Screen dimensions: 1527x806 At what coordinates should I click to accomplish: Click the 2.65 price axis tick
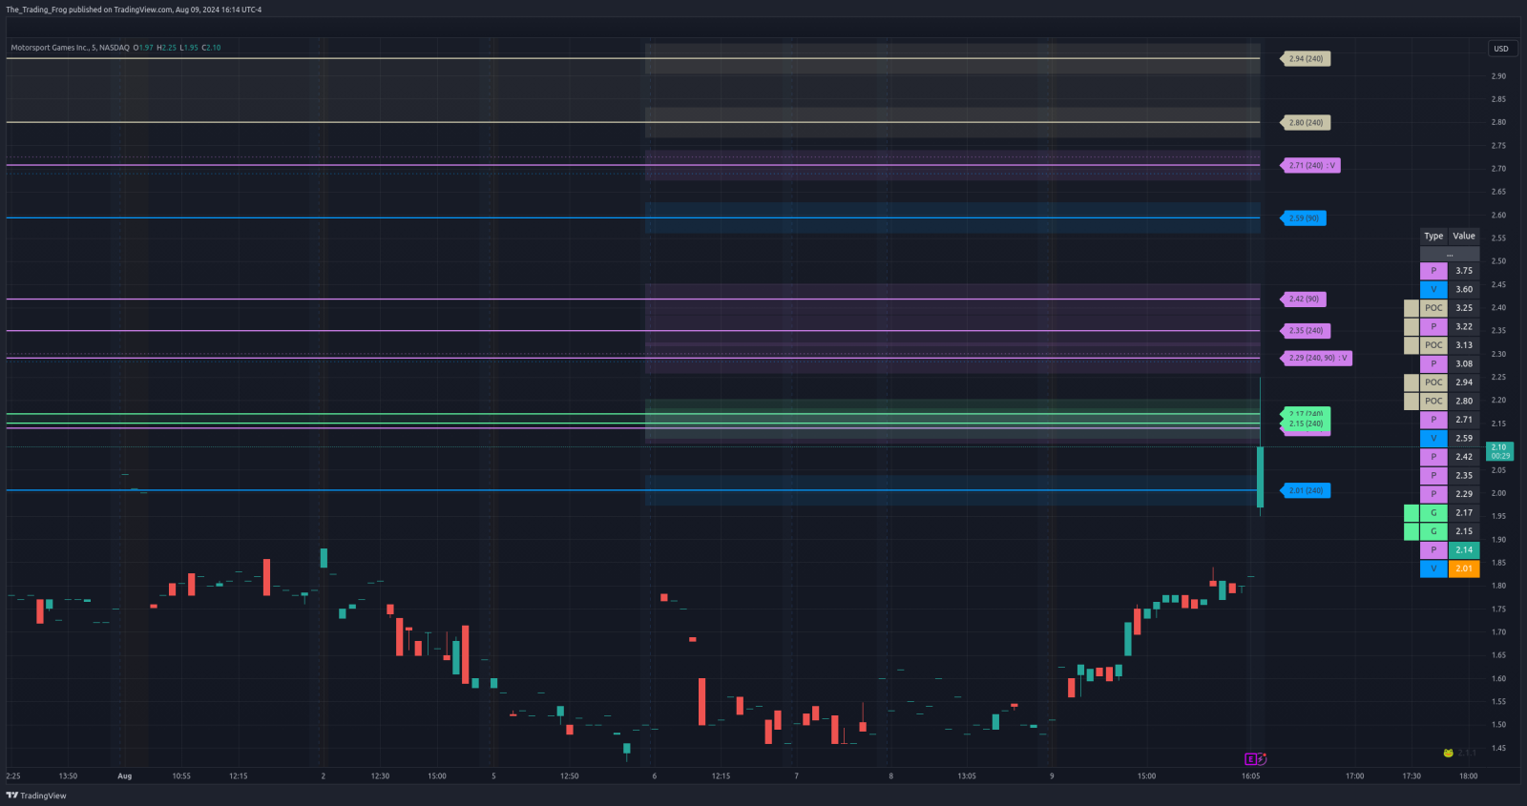tap(1498, 192)
